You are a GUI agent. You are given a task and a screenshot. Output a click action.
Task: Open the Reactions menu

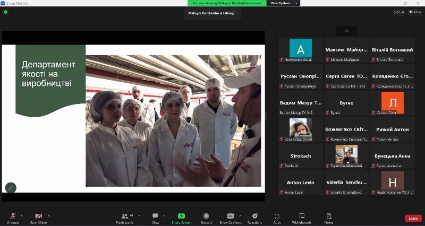(254, 216)
